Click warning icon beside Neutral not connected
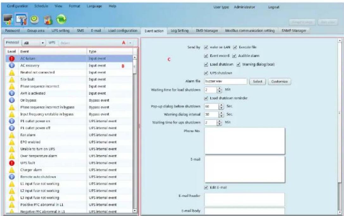 pos(12,72)
